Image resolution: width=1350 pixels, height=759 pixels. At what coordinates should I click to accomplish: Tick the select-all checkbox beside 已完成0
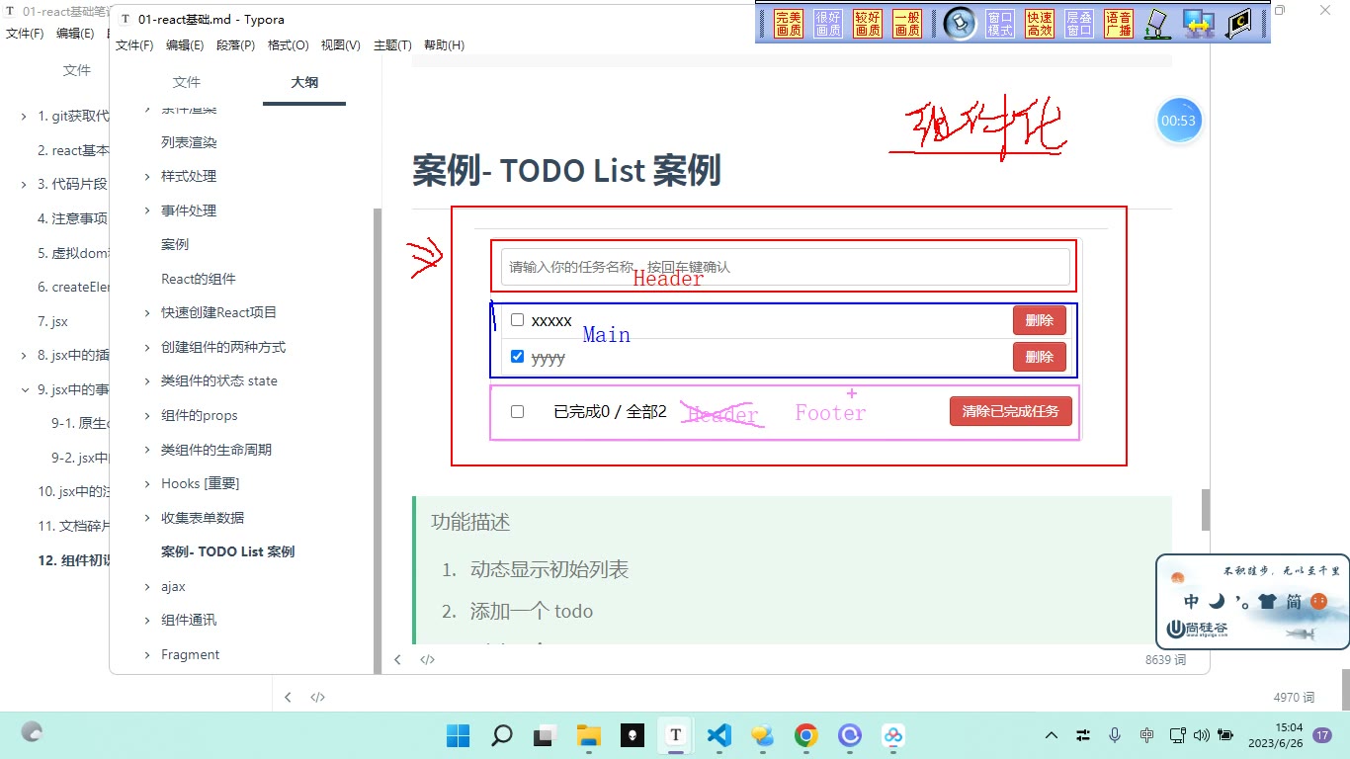point(517,411)
